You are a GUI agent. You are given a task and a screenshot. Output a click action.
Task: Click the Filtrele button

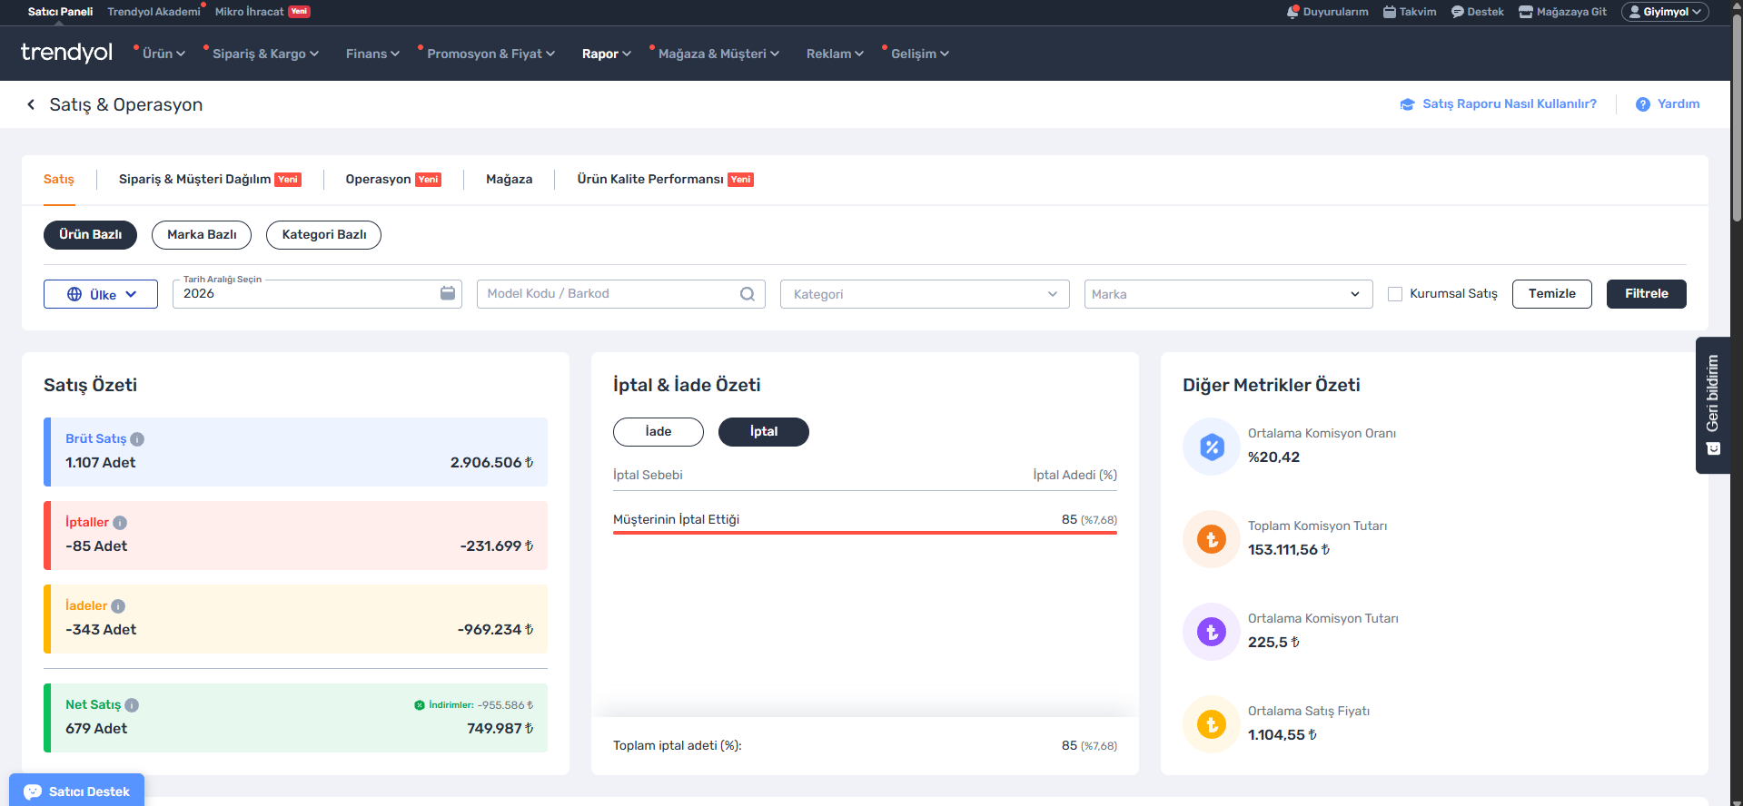tap(1646, 294)
